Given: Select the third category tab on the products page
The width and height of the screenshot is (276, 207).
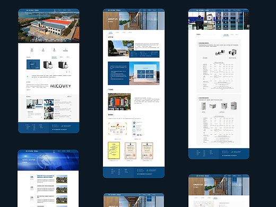Looking at the screenshot, I should tap(237, 34).
